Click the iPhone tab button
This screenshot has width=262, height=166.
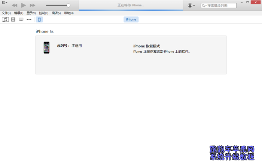tap(131, 19)
